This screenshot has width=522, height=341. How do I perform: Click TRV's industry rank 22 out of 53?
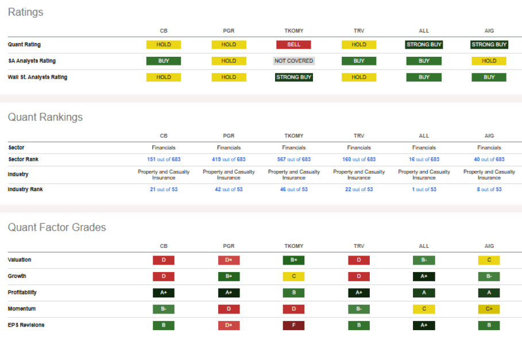tap(359, 189)
